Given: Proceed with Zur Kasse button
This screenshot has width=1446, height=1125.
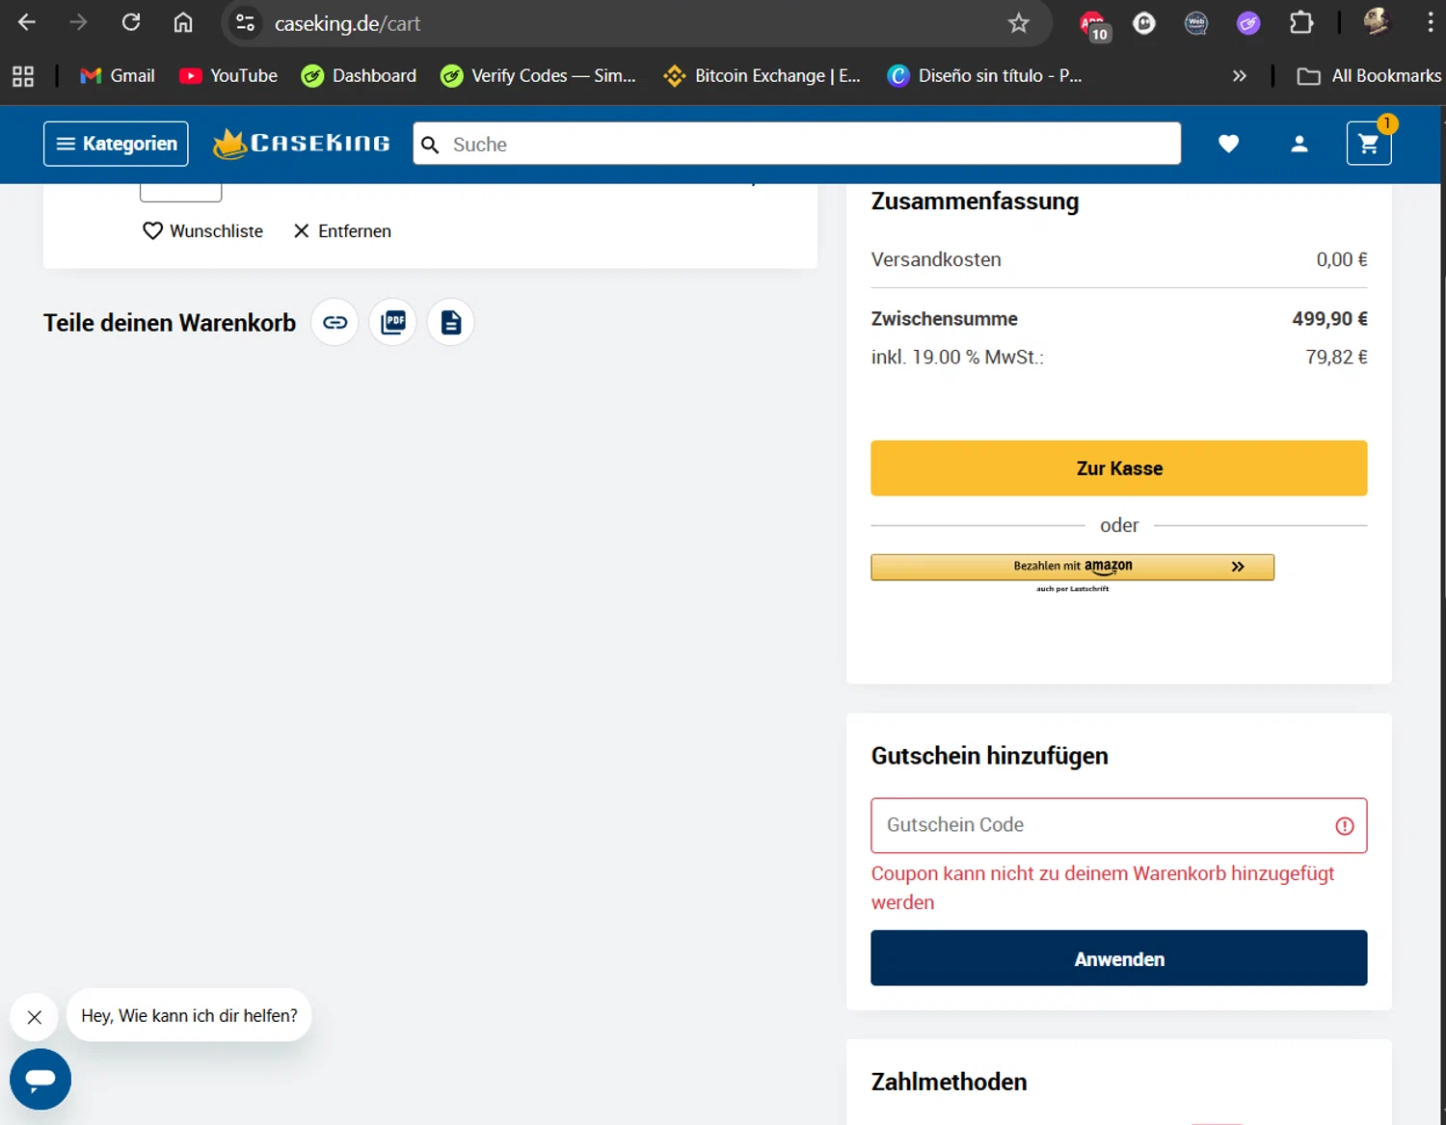Looking at the screenshot, I should pyautogui.click(x=1118, y=469).
